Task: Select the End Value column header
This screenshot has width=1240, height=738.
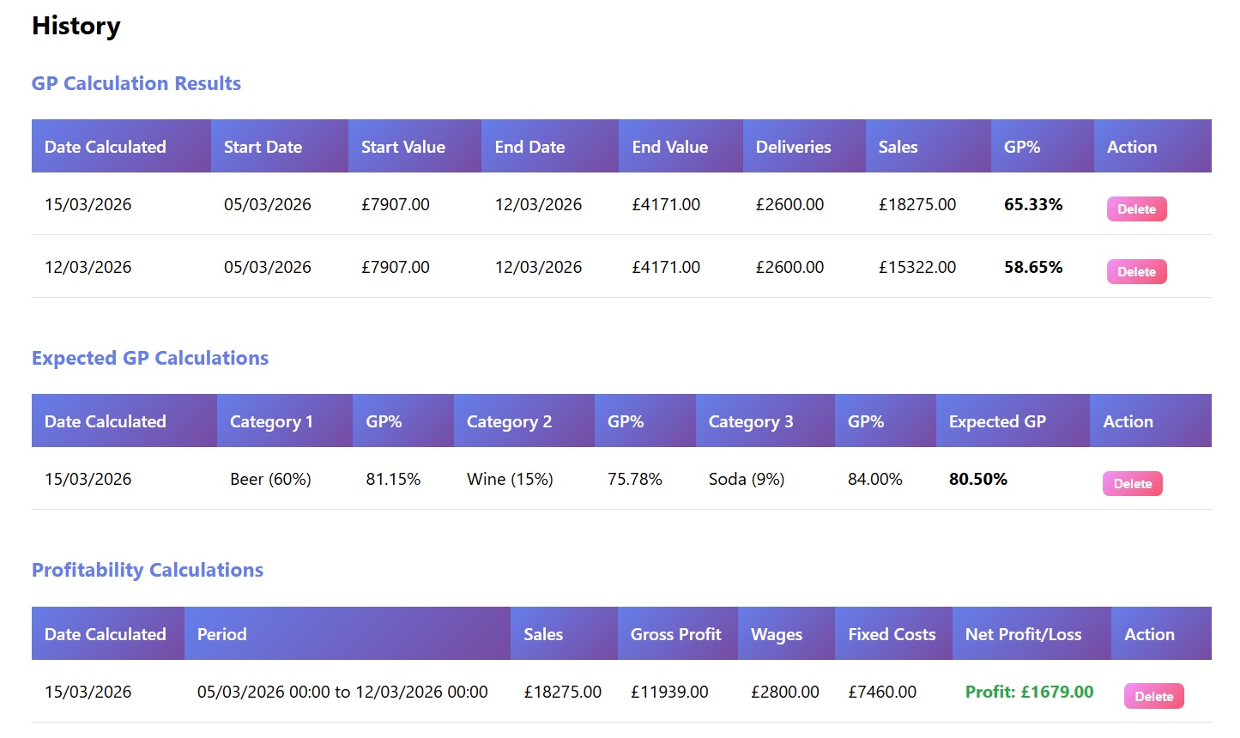Action: point(669,147)
